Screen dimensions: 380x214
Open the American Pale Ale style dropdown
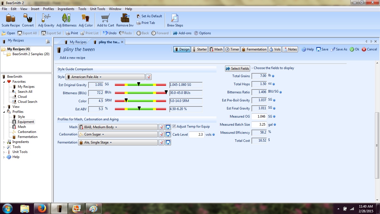tap(105, 77)
